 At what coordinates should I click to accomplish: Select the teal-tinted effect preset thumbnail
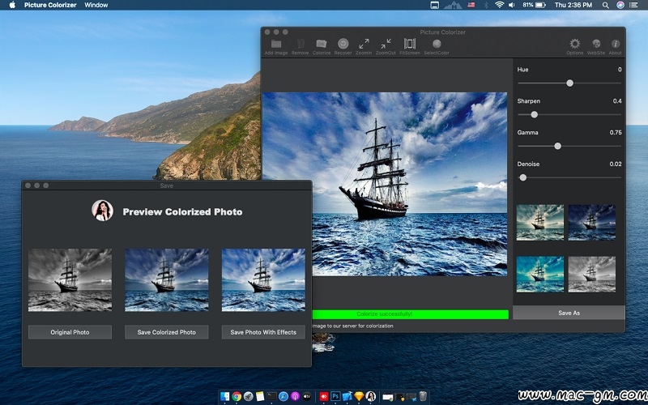(539, 222)
